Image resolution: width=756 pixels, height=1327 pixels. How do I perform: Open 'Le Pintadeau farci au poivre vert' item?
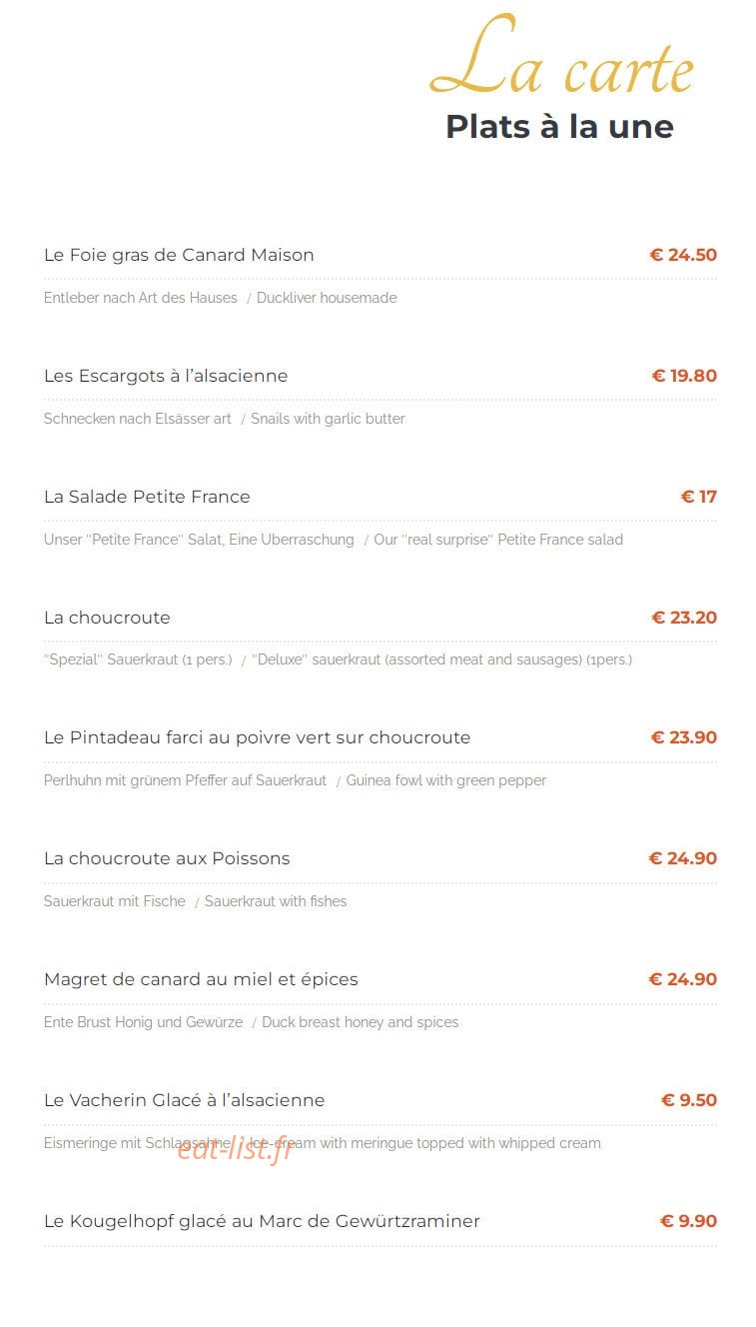(258, 737)
